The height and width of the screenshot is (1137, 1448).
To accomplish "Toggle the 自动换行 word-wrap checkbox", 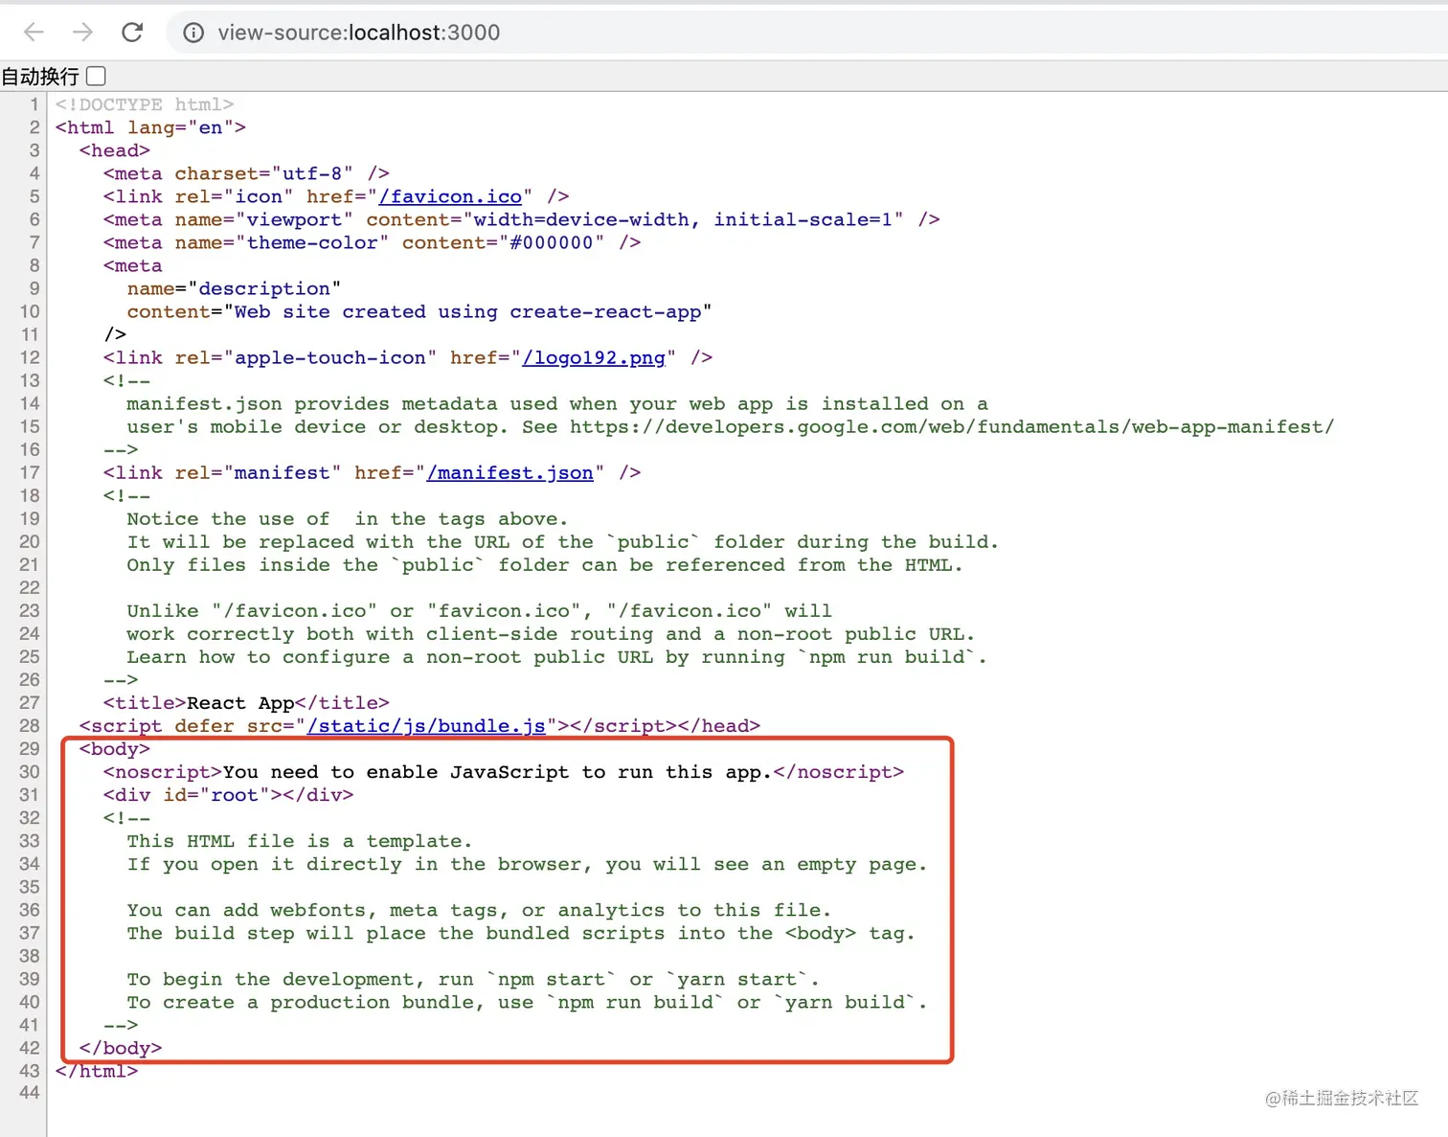I will tap(96, 75).
